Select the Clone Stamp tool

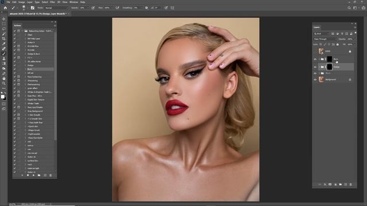(4, 58)
